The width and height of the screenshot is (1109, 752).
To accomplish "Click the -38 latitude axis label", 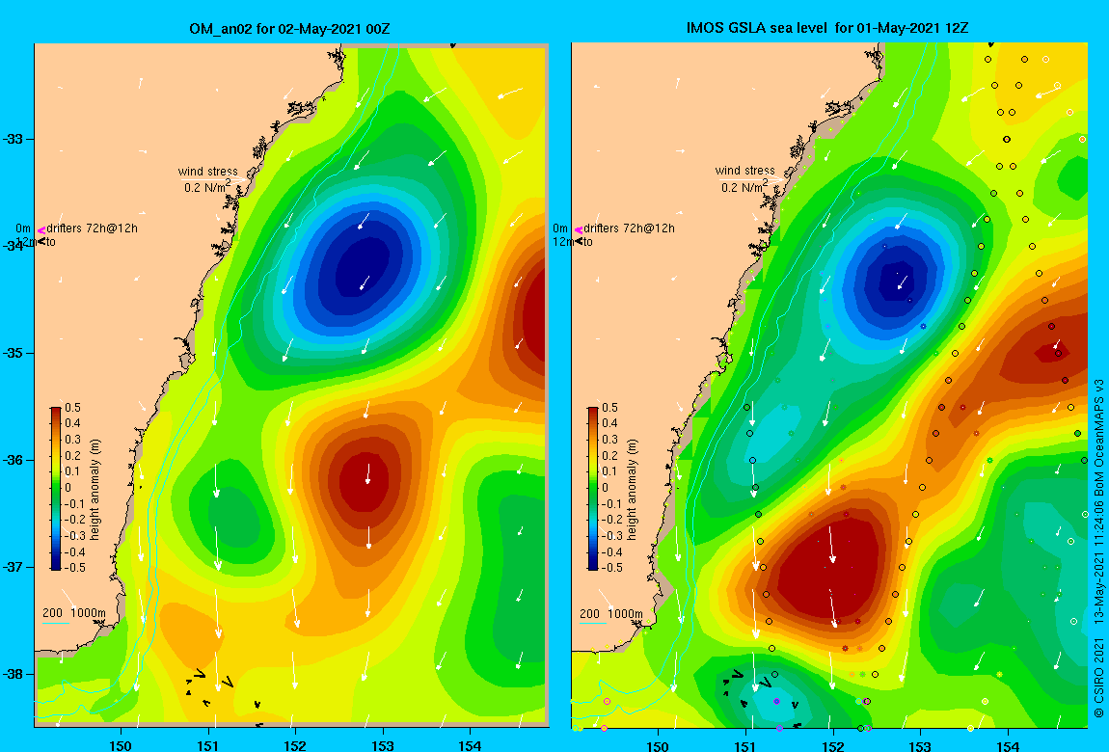I will (x=14, y=674).
